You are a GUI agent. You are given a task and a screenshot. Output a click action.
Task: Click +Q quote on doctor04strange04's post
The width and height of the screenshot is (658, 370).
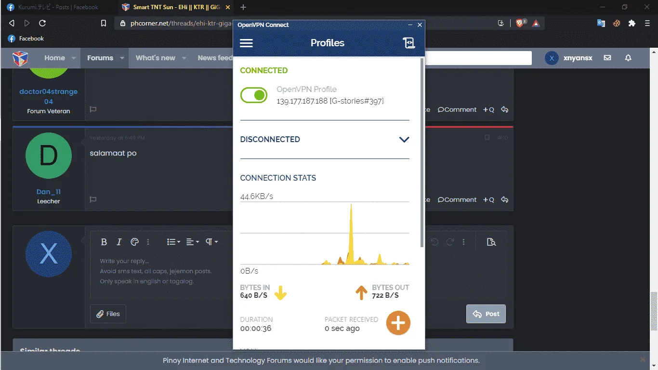tap(488, 109)
